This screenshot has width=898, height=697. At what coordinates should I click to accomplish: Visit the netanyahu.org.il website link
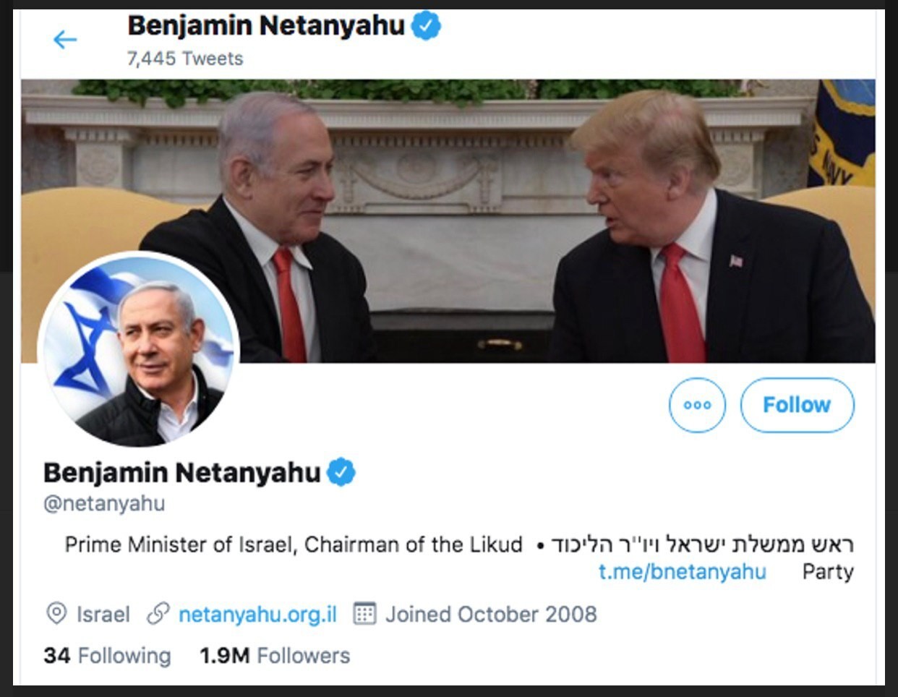pyautogui.click(x=257, y=615)
